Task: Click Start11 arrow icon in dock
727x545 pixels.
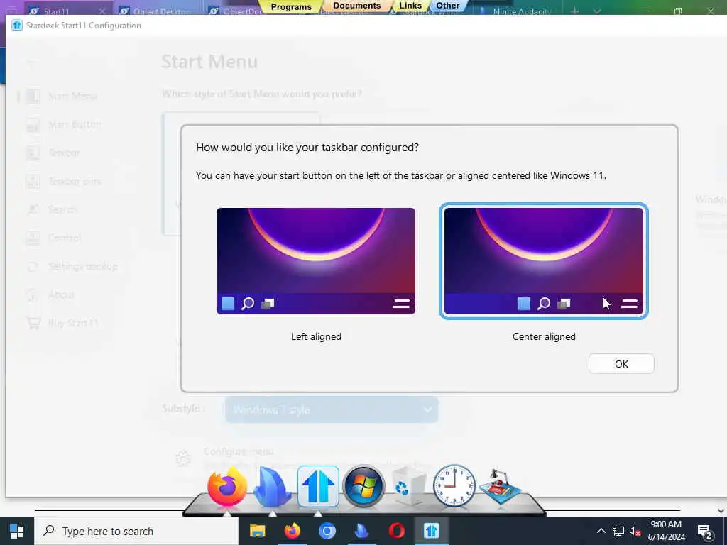Action: [x=318, y=486]
